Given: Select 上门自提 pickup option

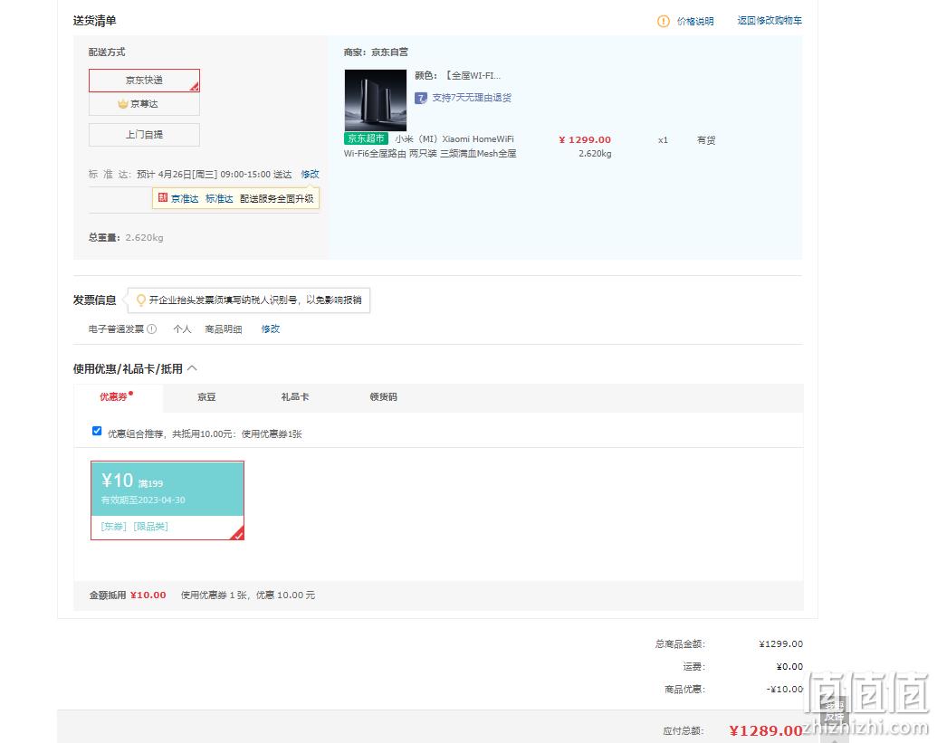Looking at the screenshot, I should 144,134.
